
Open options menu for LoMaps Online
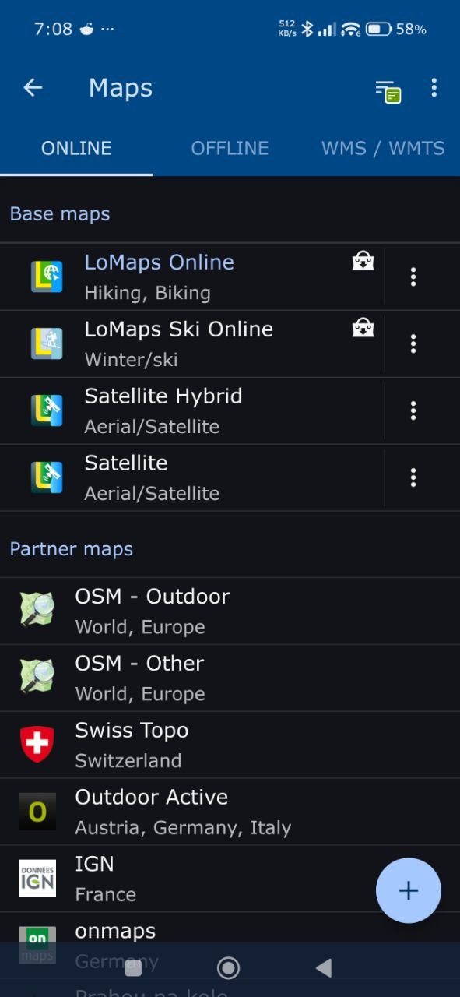[413, 277]
